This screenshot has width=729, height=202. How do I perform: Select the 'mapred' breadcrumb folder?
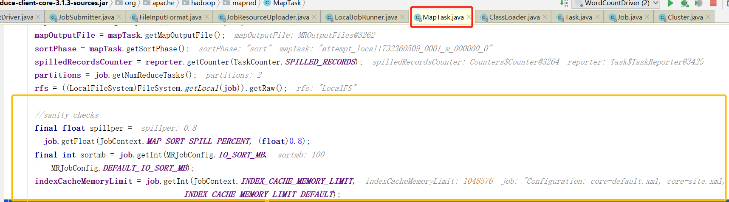[x=240, y=3]
